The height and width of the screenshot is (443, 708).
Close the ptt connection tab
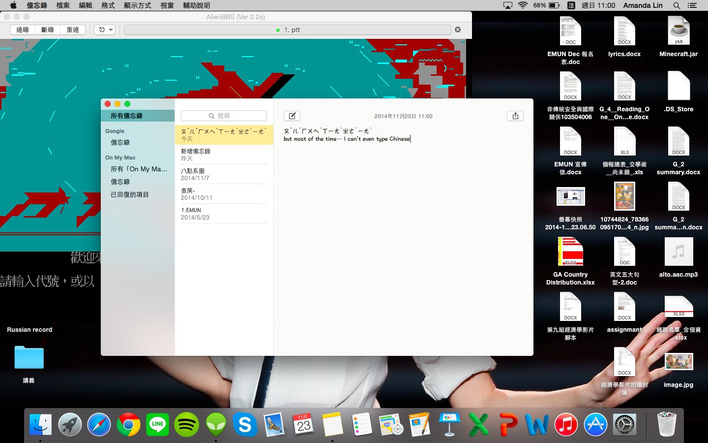tap(458, 30)
